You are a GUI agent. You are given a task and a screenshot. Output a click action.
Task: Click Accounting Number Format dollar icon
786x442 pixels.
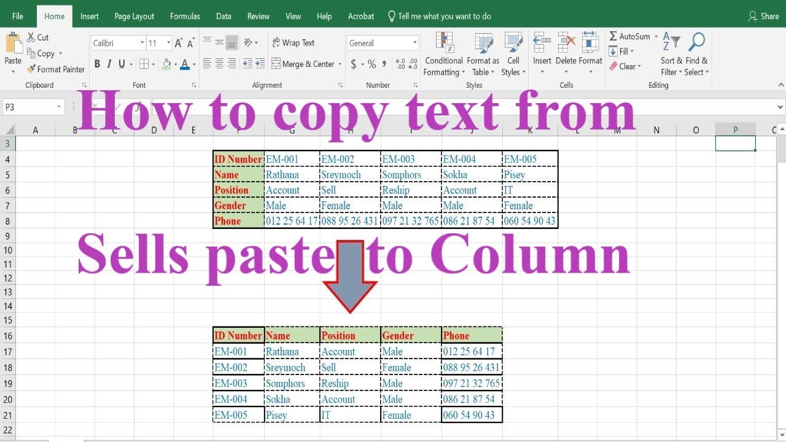353,64
